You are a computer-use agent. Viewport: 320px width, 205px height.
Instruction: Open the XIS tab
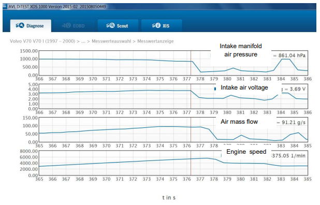162,26
